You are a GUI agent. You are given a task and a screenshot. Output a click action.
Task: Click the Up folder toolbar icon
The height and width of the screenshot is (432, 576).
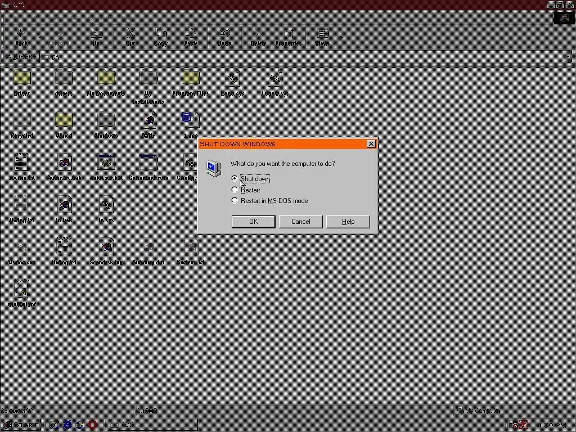(x=96, y=37)
